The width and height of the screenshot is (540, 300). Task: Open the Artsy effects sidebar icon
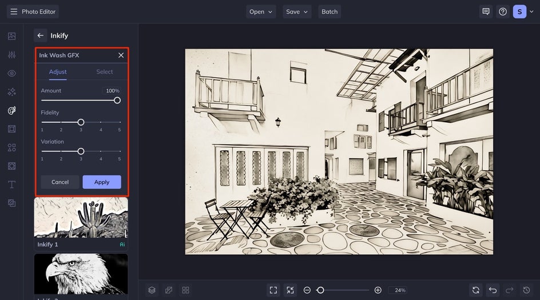pyautogui.click(x=11, y=110)
